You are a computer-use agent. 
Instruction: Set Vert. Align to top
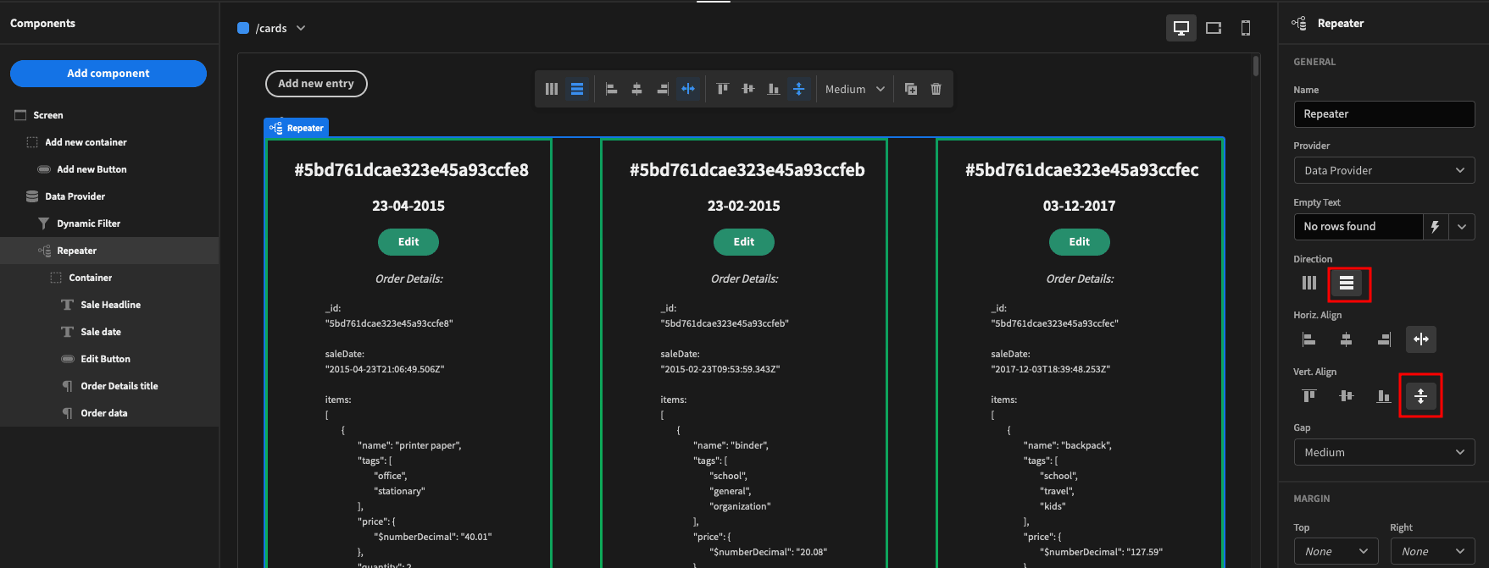click(1309, 395)
